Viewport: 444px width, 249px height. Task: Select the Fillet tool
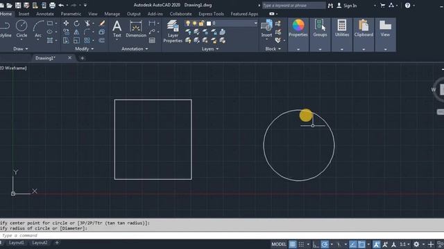click(87, 32)
